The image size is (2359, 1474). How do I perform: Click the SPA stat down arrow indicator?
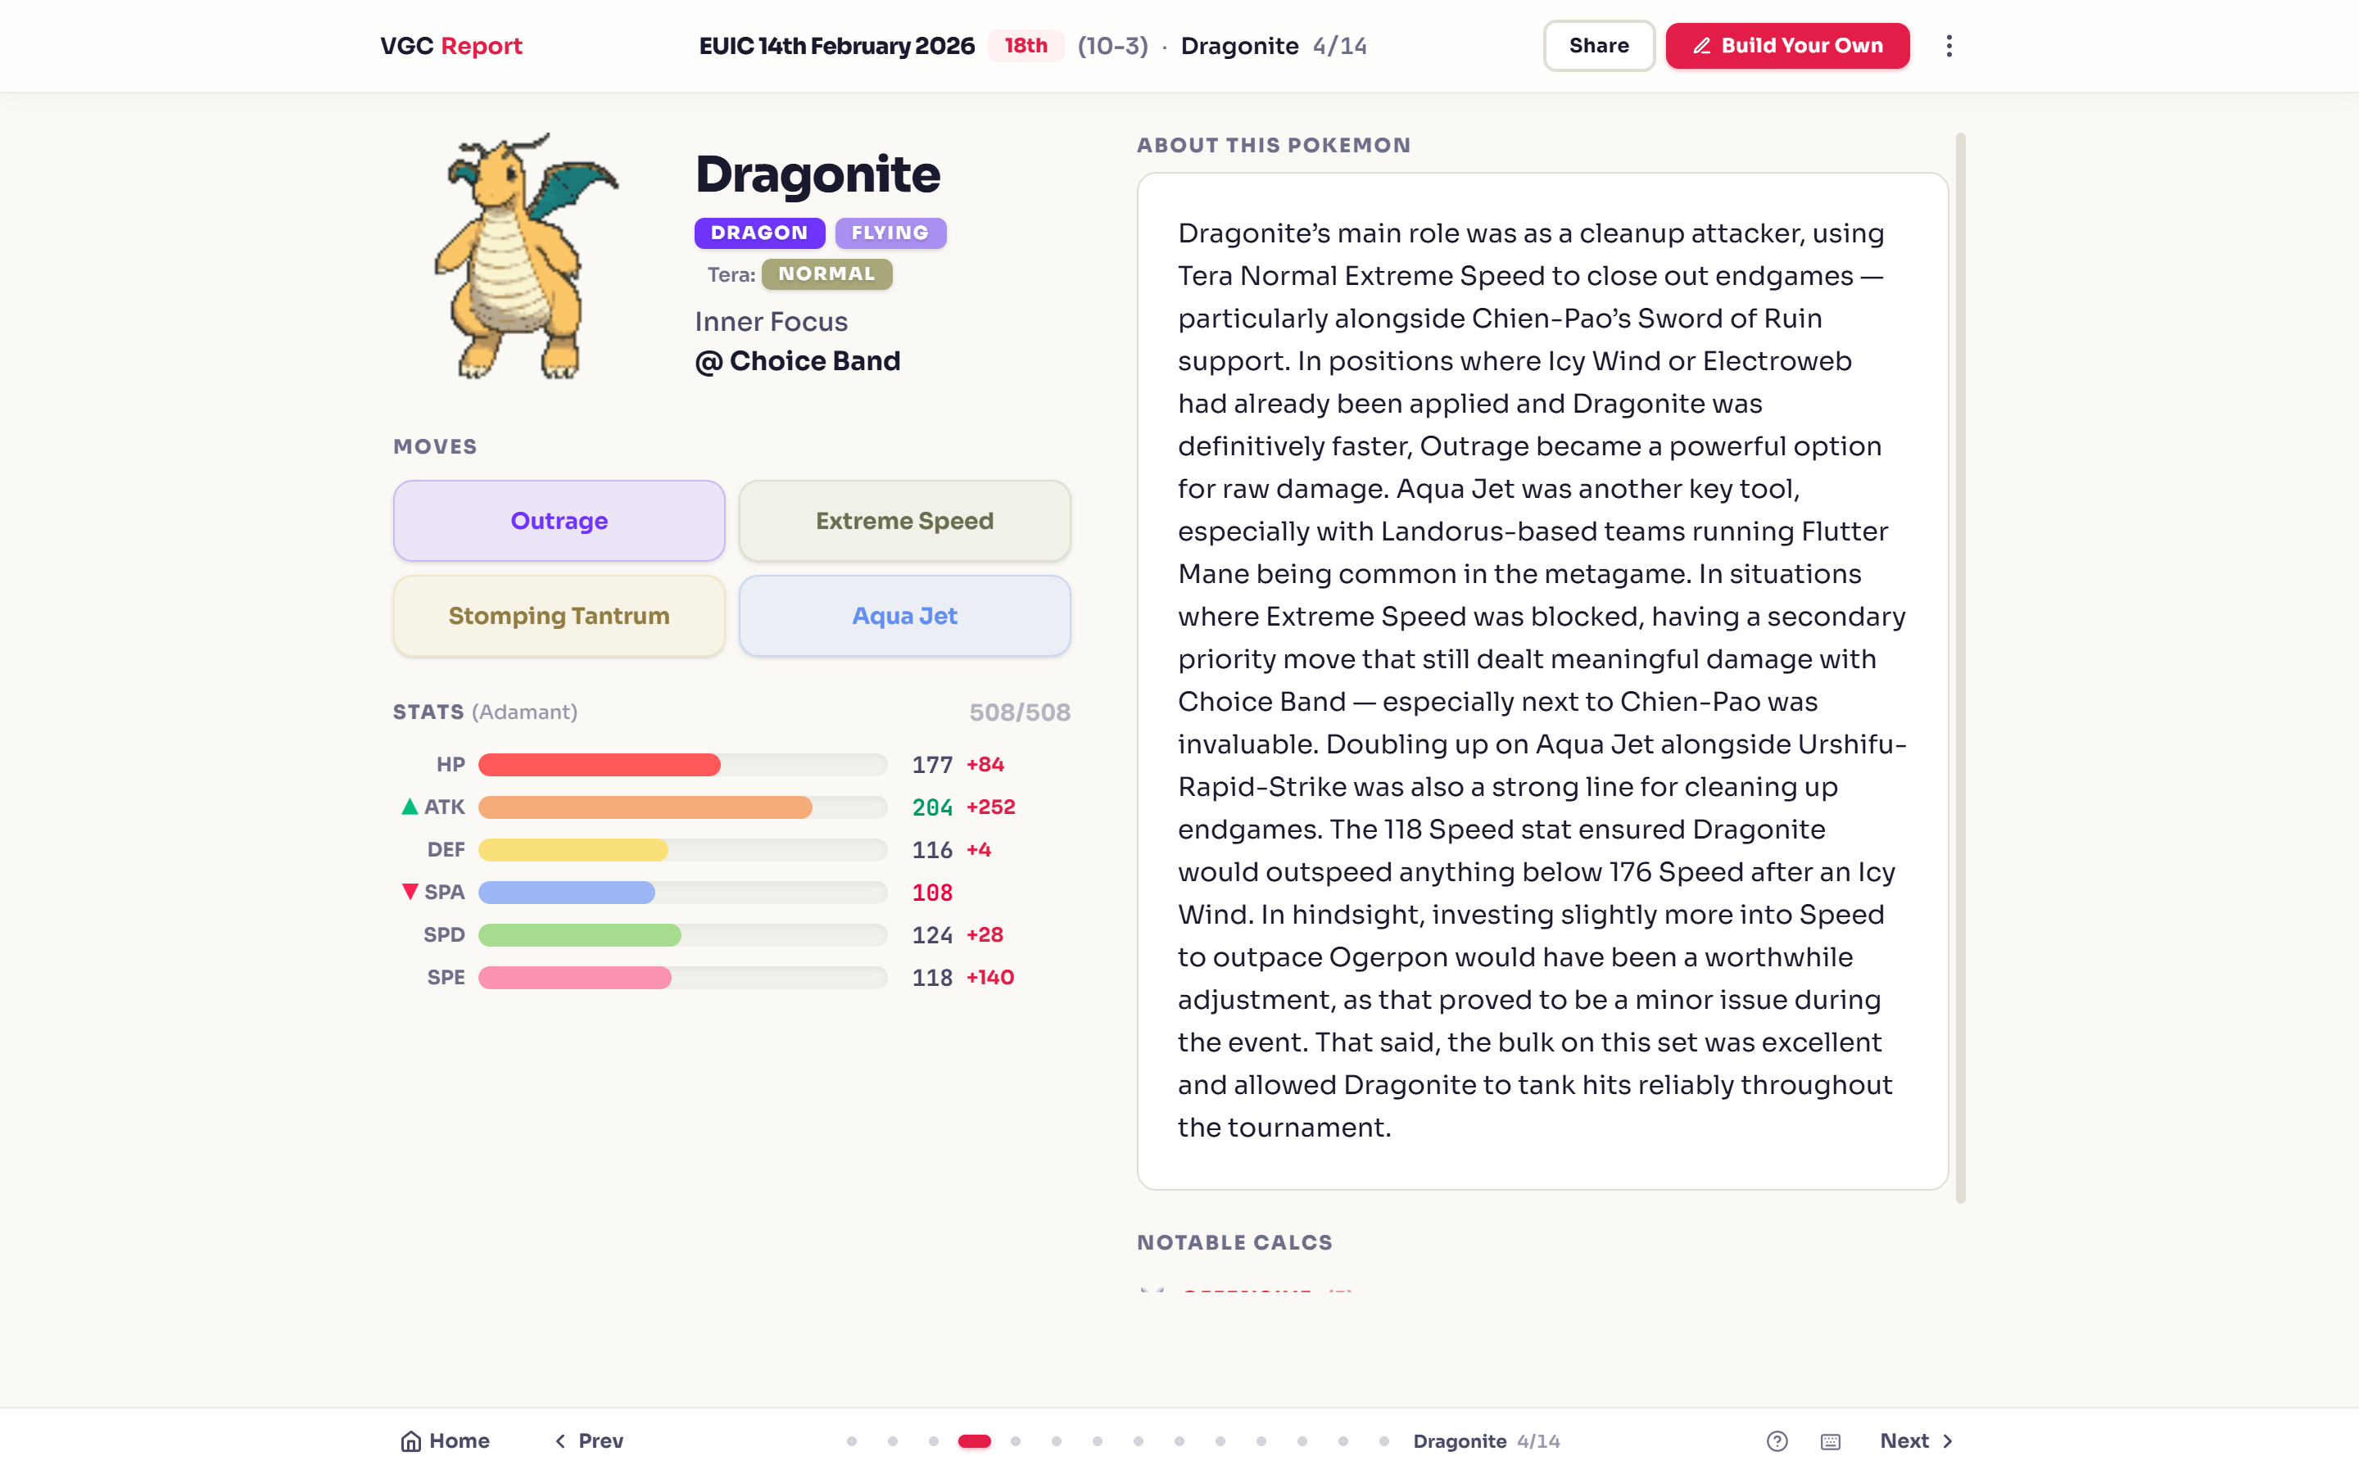(410, 891)
